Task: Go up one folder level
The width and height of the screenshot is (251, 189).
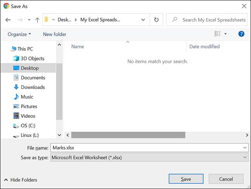Action: (x=37, y=20)
